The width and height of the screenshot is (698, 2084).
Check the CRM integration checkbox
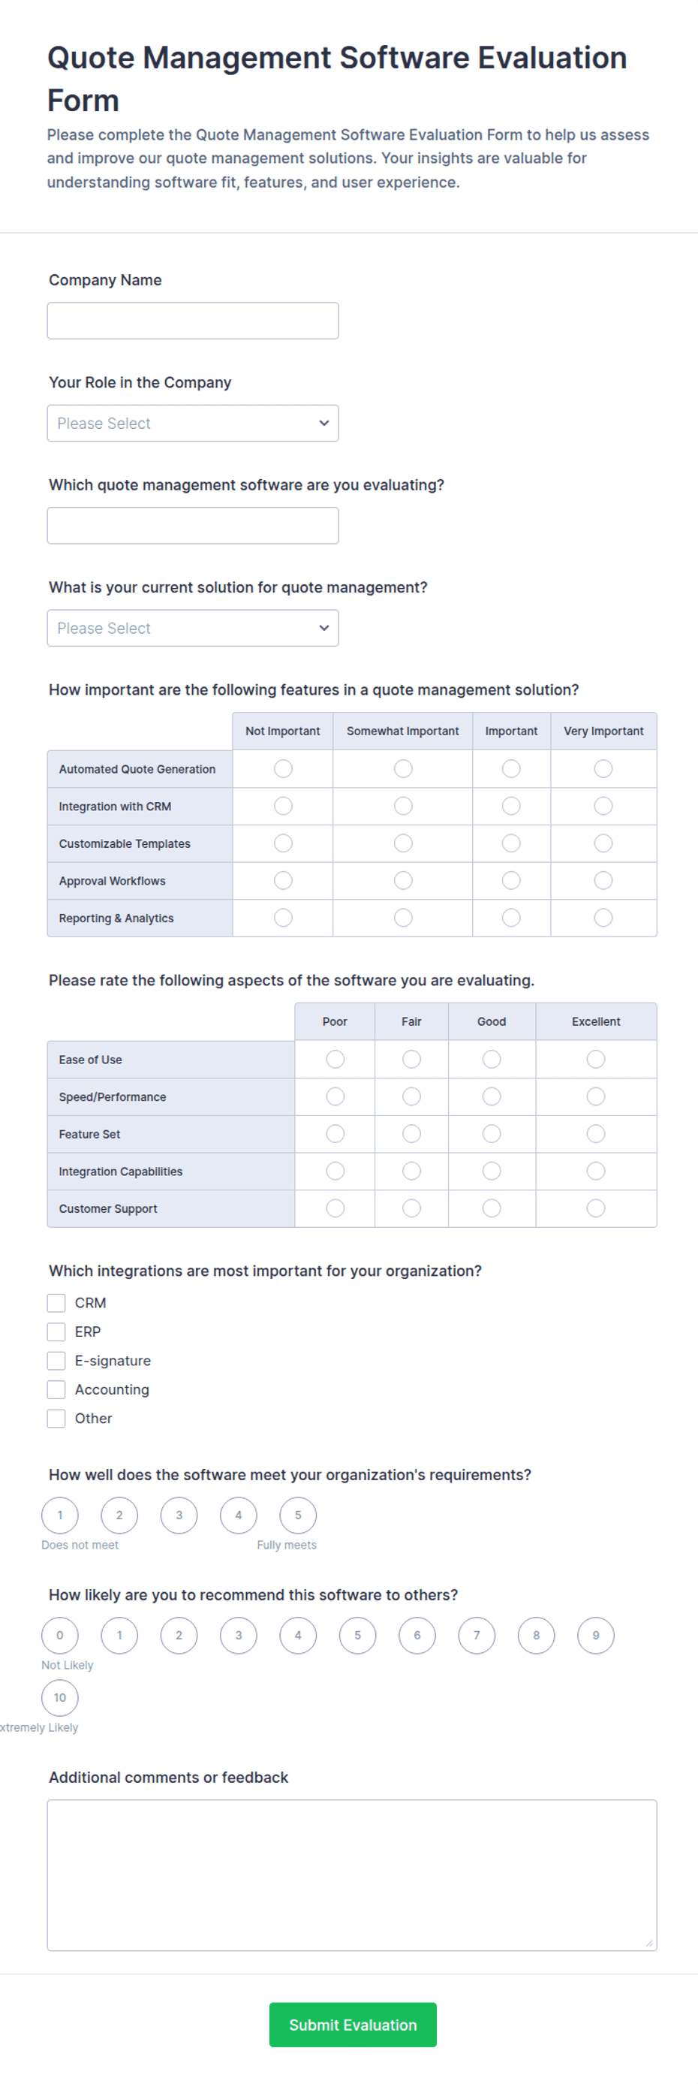(x=56, y=1302)
